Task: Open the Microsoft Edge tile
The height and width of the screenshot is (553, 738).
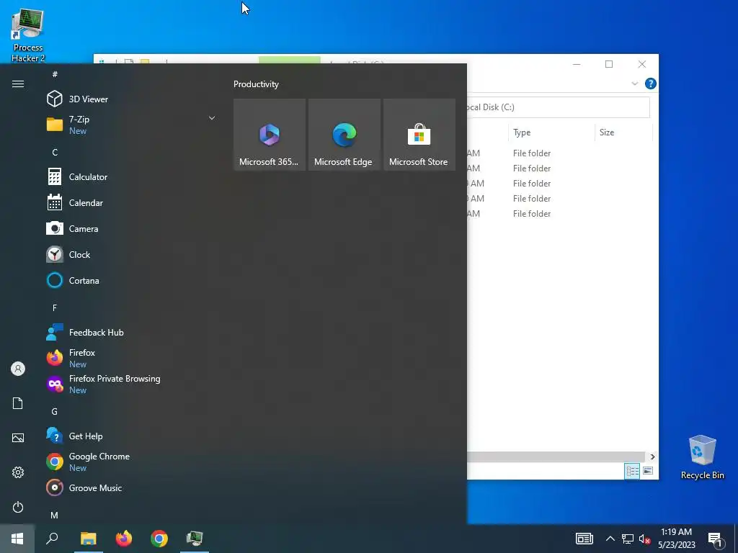Action: (344, 135)
